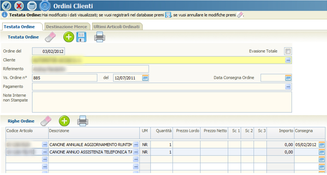Viewport: 327px width, 175px height.
Task: Click UM cell NR on CANONE ANNUALE row
Action: click(x=145, y=145)
